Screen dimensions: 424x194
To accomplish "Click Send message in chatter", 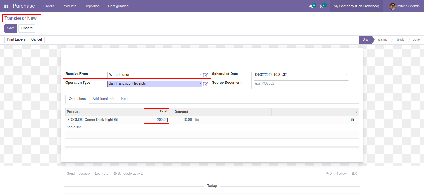I will [x=78, y=174].
